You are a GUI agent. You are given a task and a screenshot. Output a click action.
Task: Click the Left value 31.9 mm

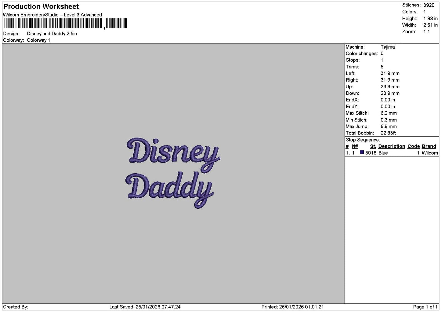coord(390,73)
